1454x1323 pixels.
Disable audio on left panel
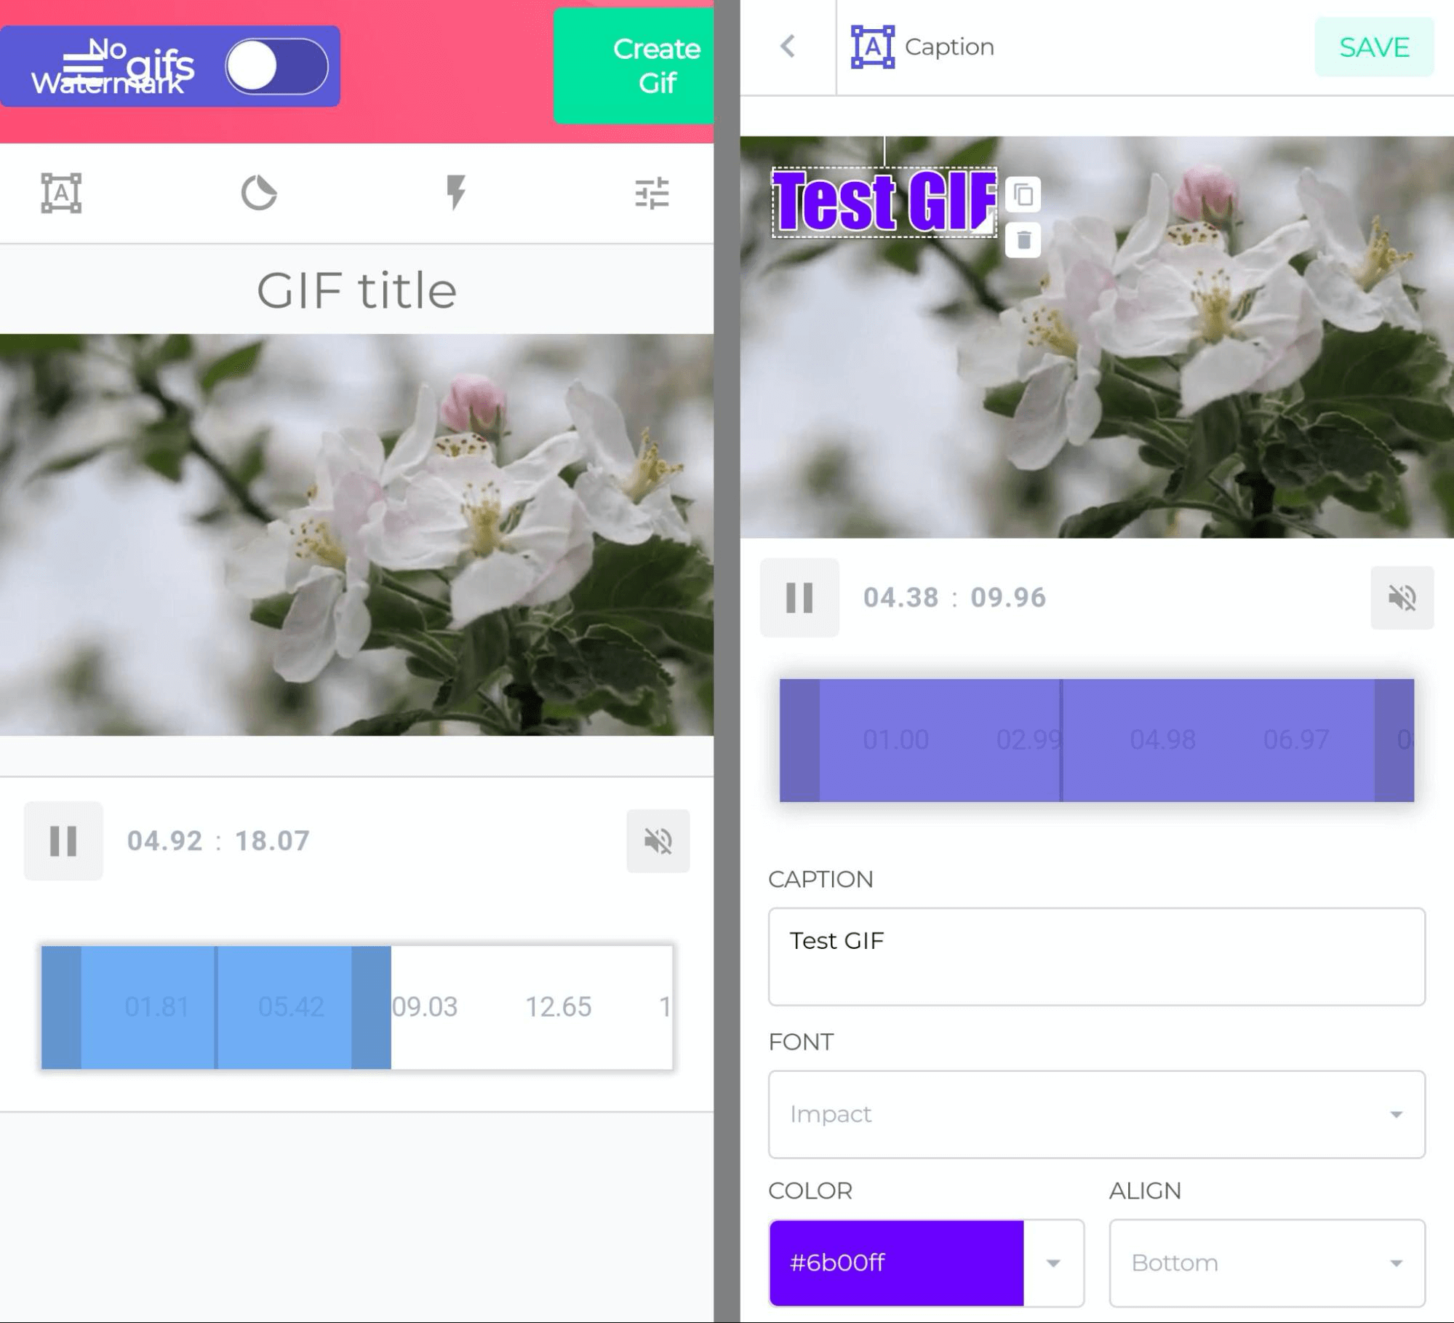coord(656,838)
